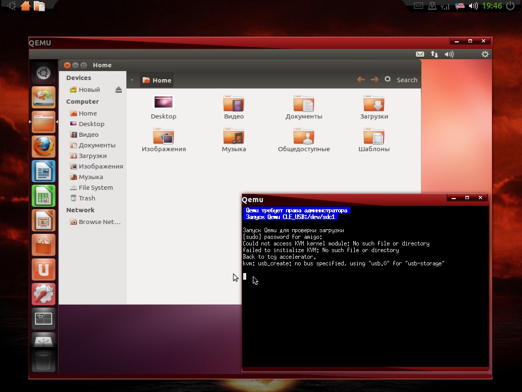Go forward in the Home file manager

[x=375, y=80]
